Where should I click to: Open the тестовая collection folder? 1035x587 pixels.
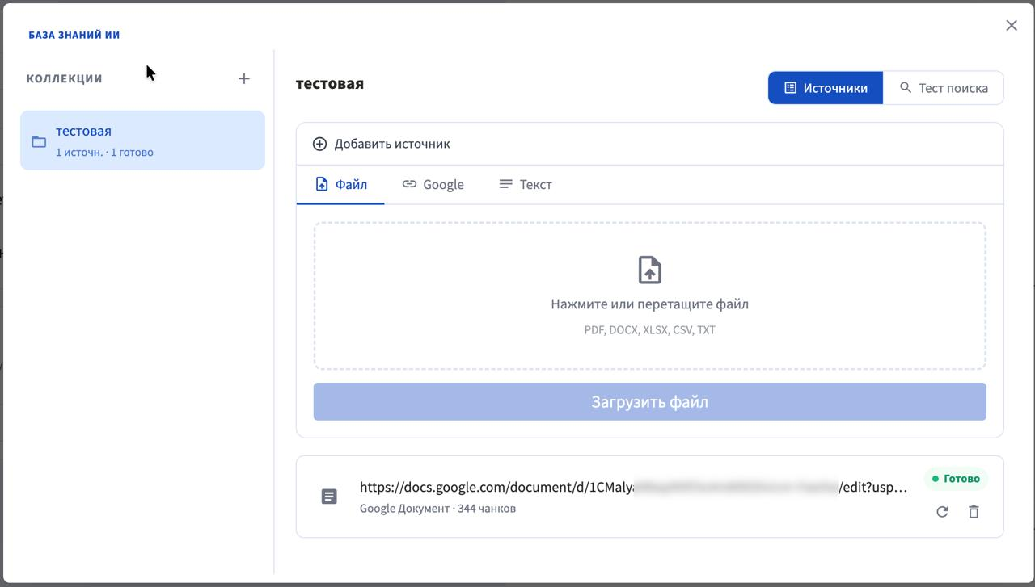(142, 140)
